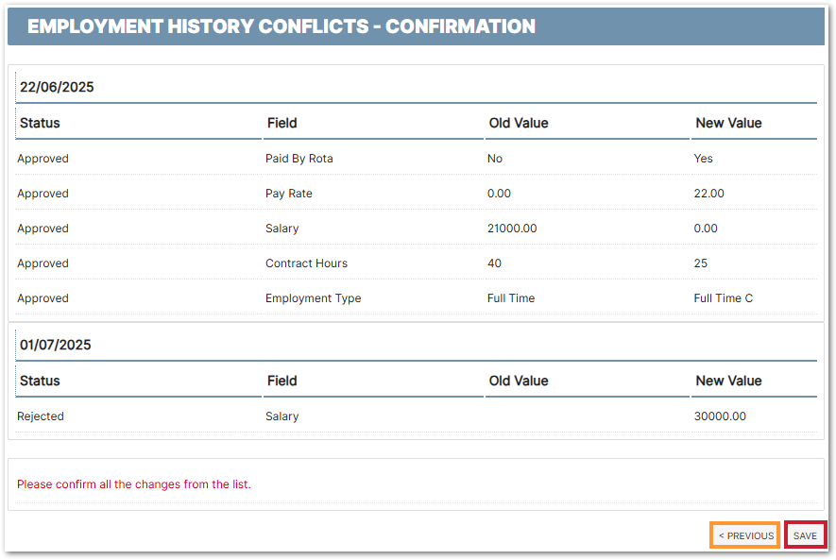Viewport: 836px width, 560px height.
Task: Click the Paid By Rota field row
Action: [x=299, y=159]
